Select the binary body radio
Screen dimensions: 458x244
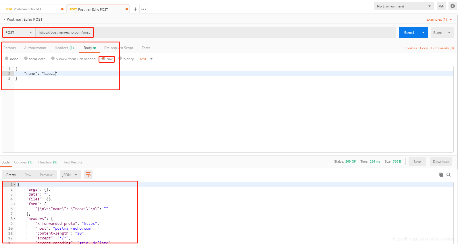click(120, 58)
